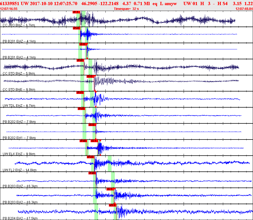Select the iS 1 pick flag on UW ELK EHZ
This screenshot has width=253, height=220.
pos(94,141)
